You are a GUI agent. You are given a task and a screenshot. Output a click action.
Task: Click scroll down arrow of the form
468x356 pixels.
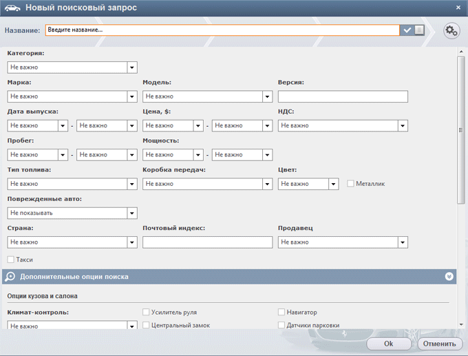461,324
